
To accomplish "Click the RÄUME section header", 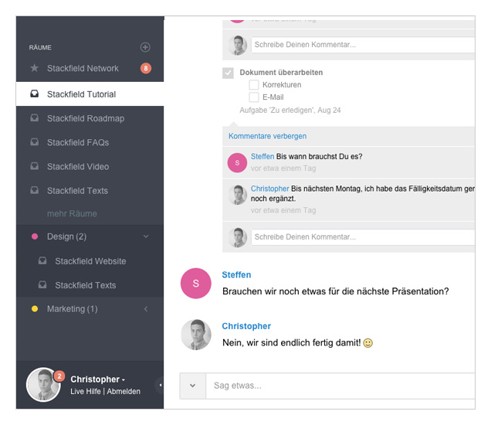I will [x=40, y=48].
